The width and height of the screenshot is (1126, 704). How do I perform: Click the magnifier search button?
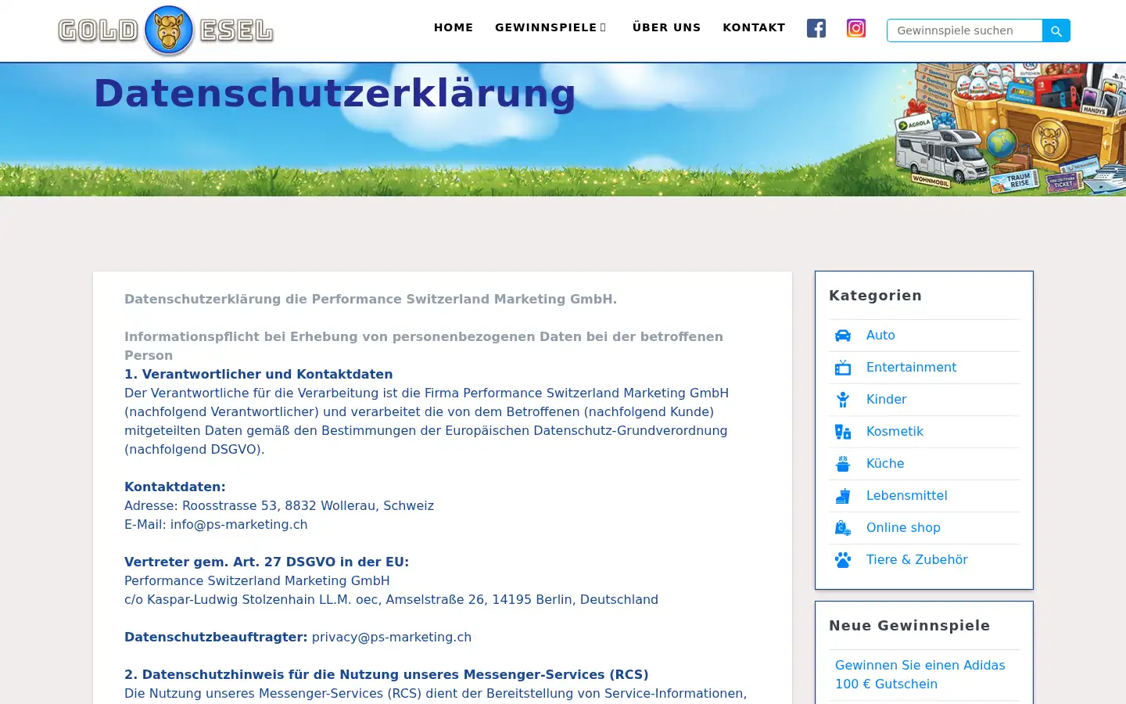(1056, 31)
